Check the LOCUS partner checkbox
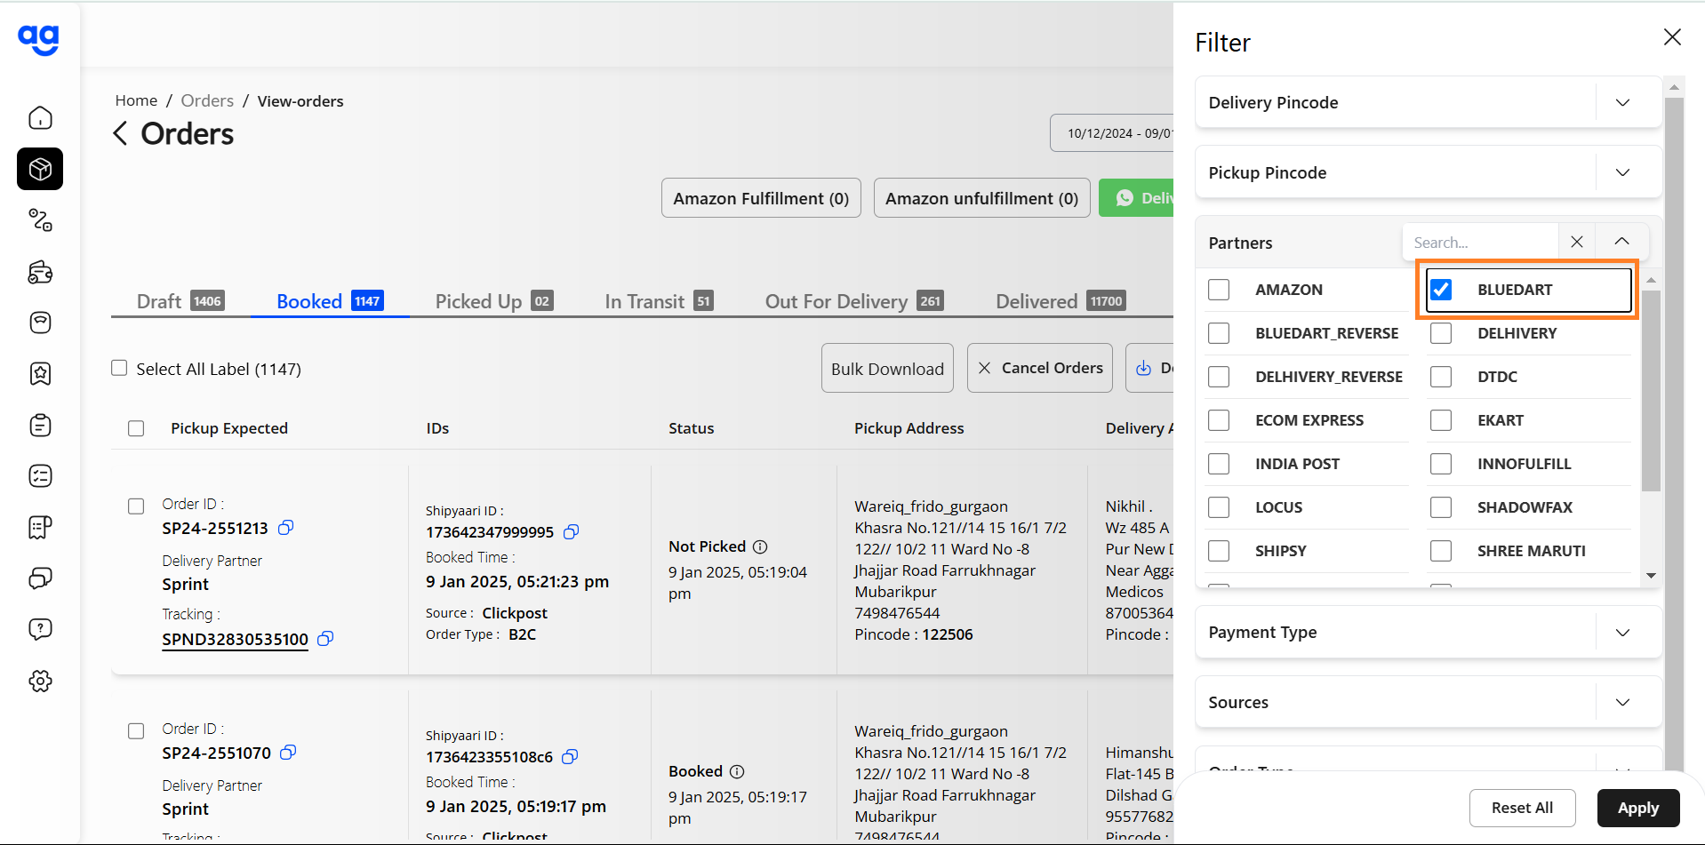Viewport: 1705px width, 845px height. coord(1219,507)
